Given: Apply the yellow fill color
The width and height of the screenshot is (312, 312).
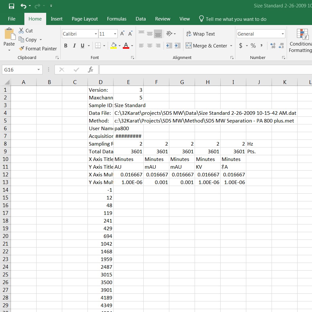Looking at the screenshot, I should click(114, 46).
